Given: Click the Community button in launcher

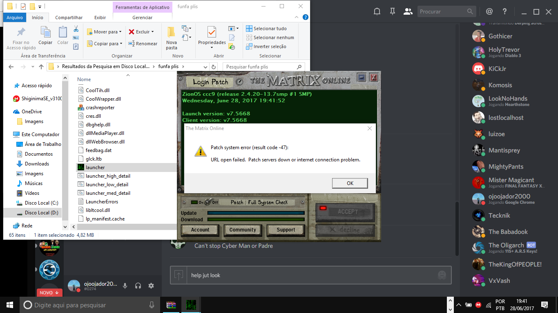Looking at the screenshot, I should click(x=243, y=230).
